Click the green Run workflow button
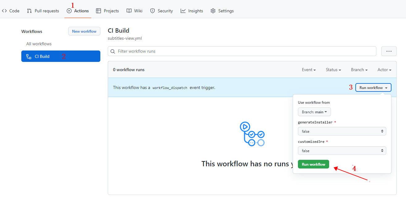 click(314, 164)
